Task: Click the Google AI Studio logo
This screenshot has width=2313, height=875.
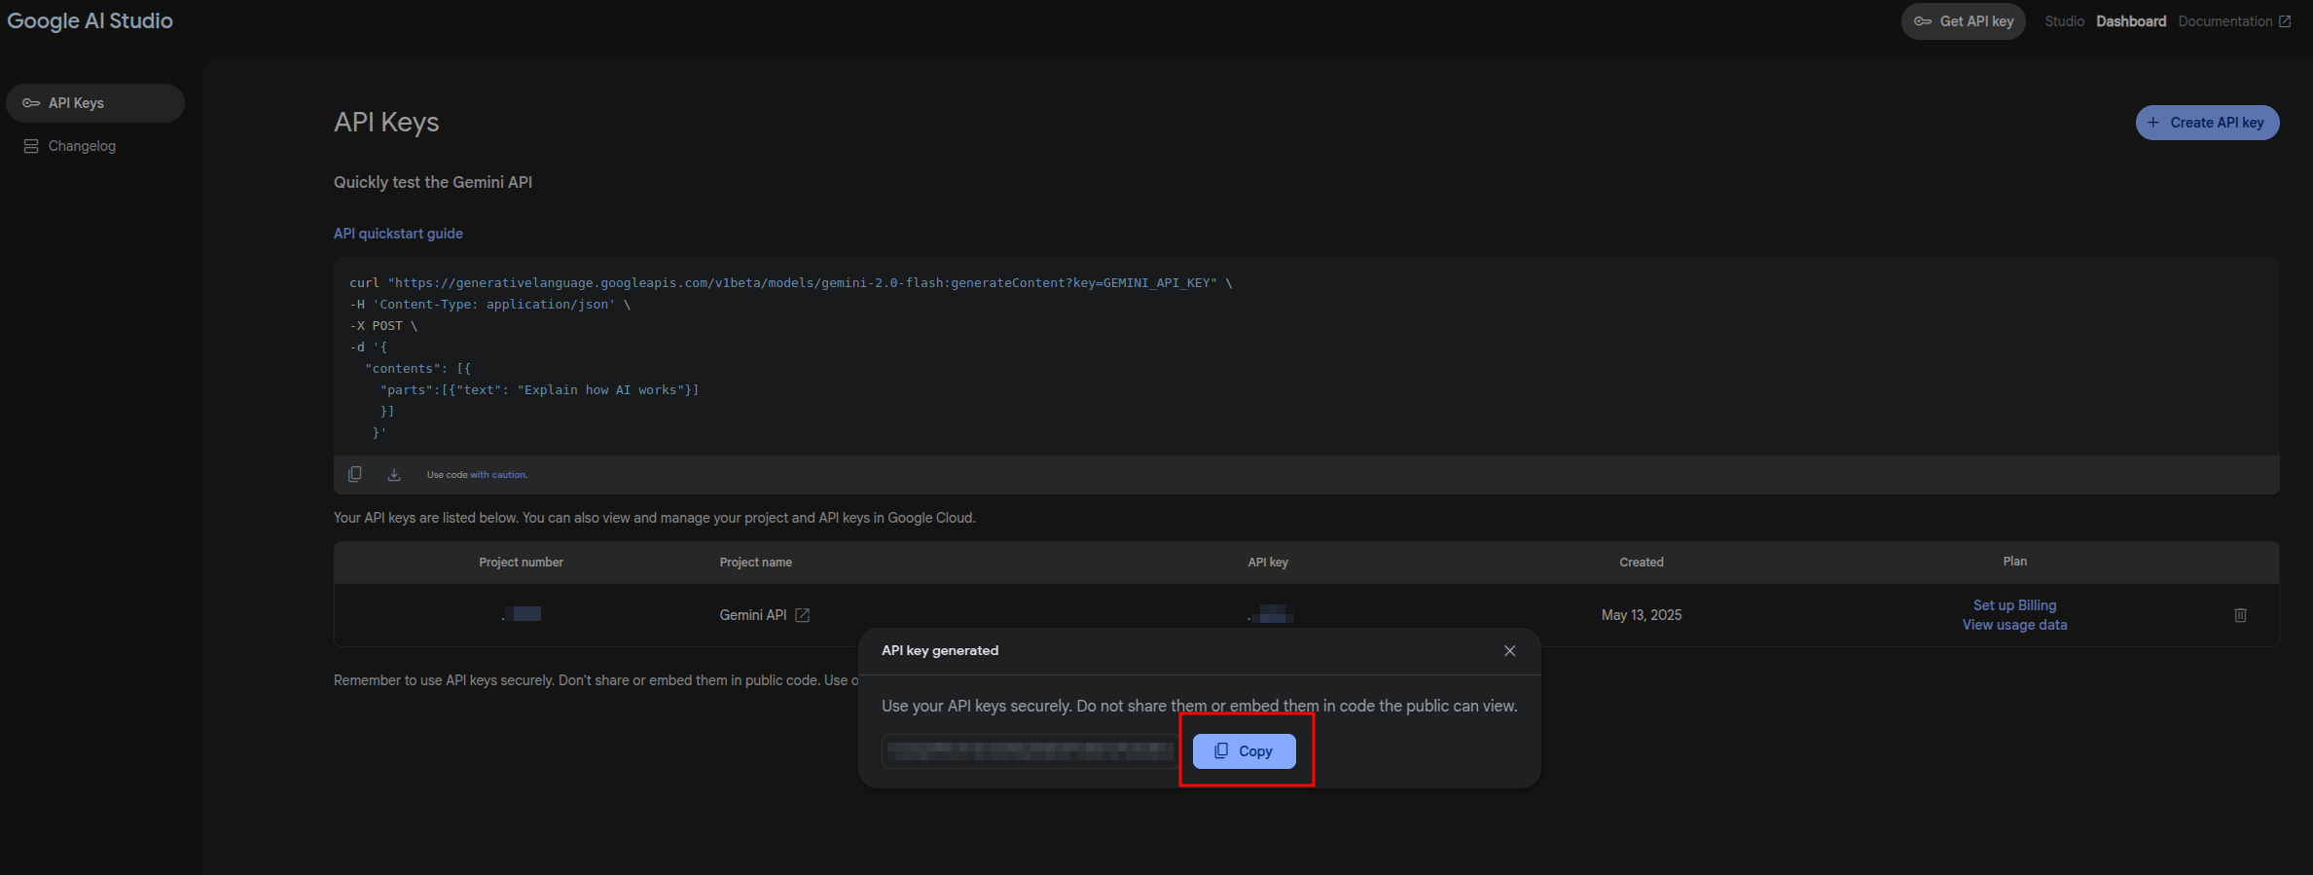Action: coord(90,21)
